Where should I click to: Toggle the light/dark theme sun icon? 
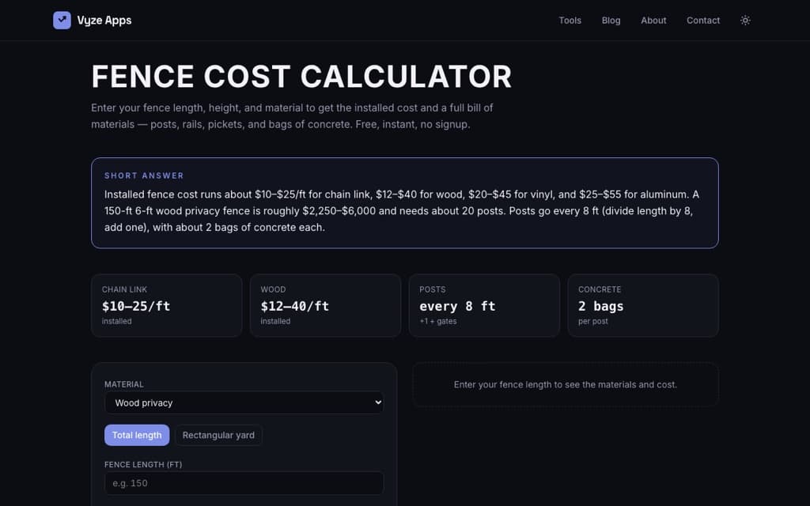coord(745,20)
